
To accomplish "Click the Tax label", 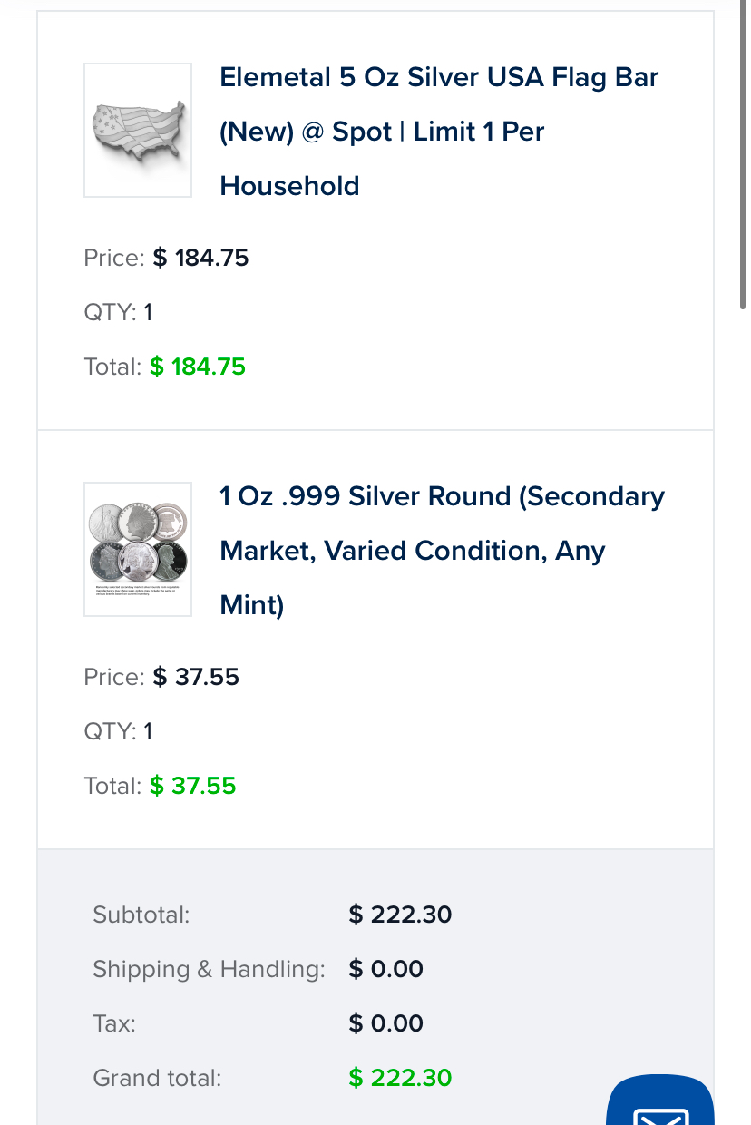I will [114, 1023].
